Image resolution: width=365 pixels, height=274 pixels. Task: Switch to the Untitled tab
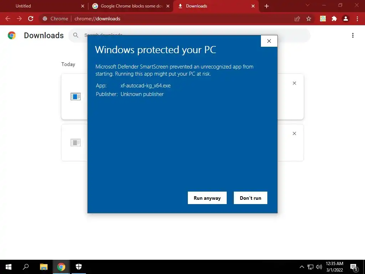click(x=44, y=6)
